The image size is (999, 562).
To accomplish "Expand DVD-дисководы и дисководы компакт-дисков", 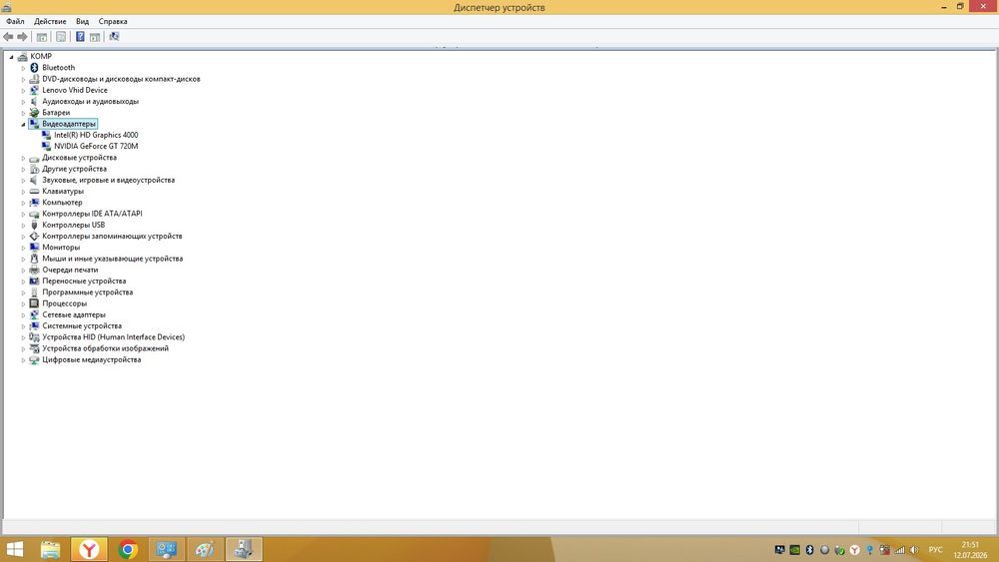I will point(24,80).
